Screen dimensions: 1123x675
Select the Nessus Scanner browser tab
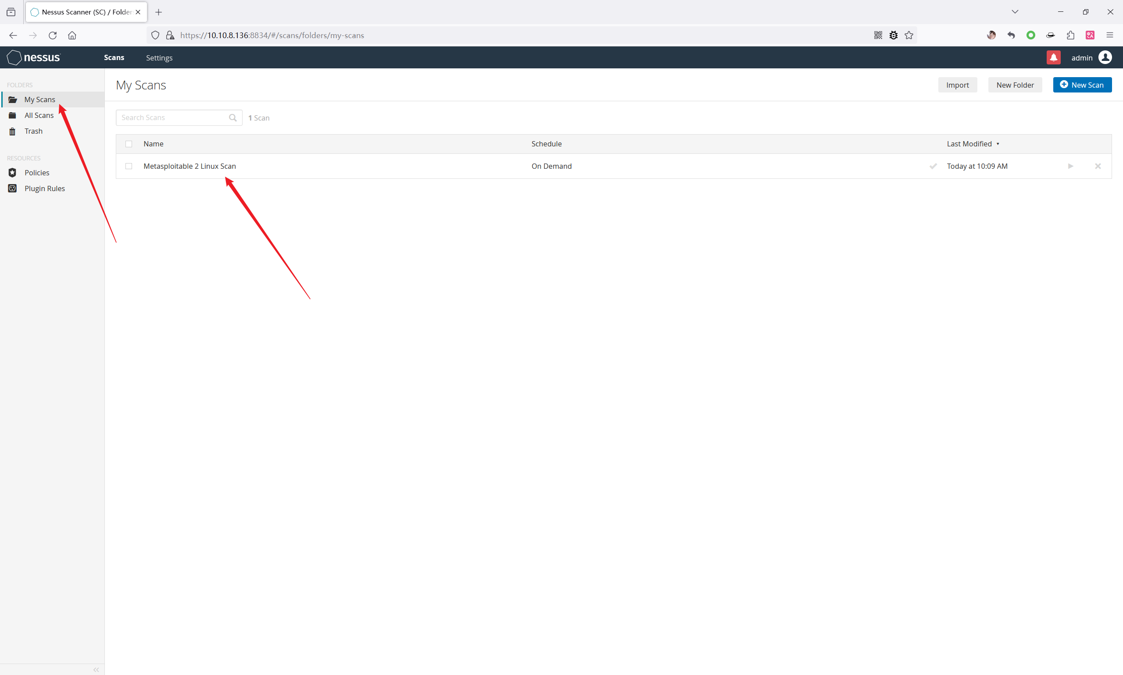(x=86, y=12)
